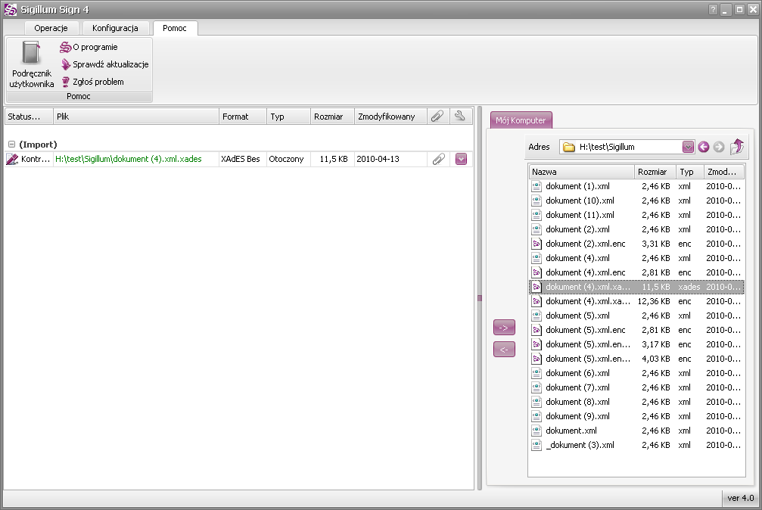Select the dokument (2).xml file name
Image resolution: width=762 pixels, height=510 pixels.
(x=577, y=229)
